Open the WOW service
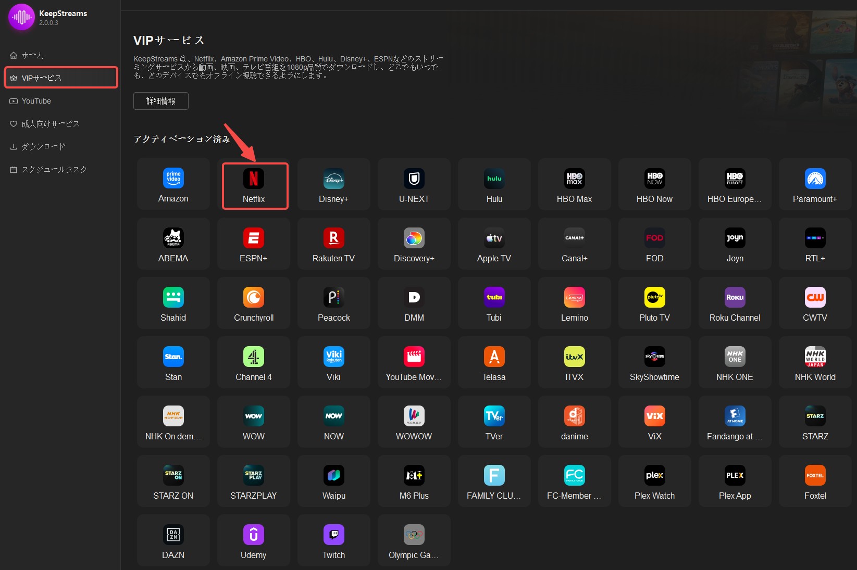 [x=254, y=422]
